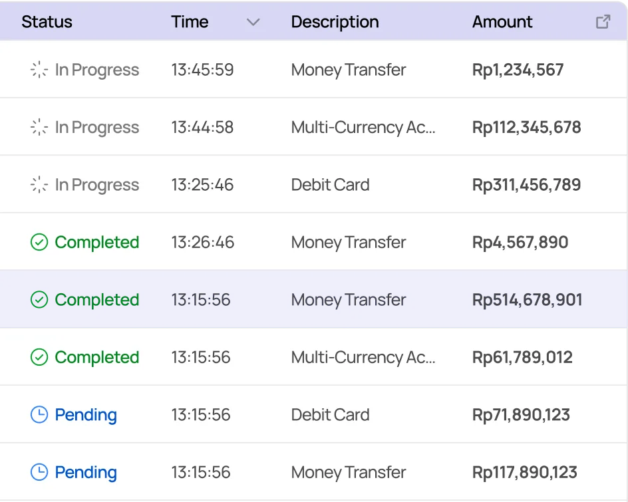Viewport: 628px width, 502px height.
Task: Click the loading icon on the Rp311,456,789 row
Action: (x=39, y=185)
